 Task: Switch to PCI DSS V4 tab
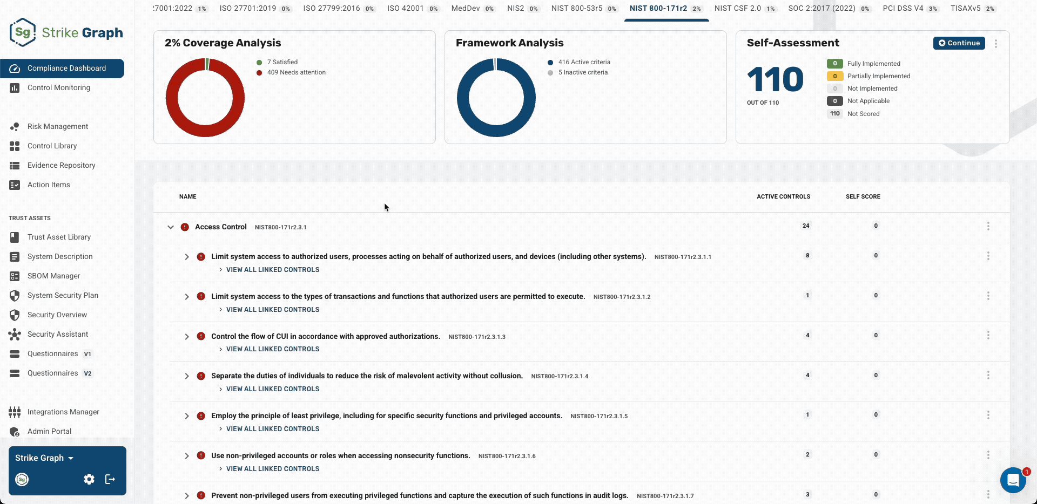point(910,9)
